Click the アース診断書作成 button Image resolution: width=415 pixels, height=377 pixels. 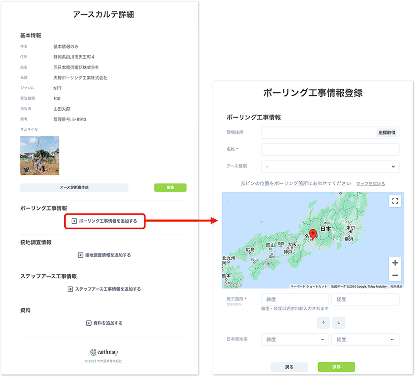click(74, 188)
